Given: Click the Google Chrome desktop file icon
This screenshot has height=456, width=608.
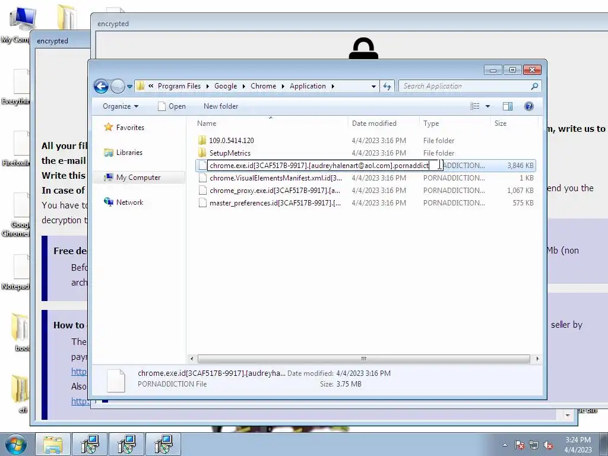Looking at the screenshot, I should [x=15, y=215].
